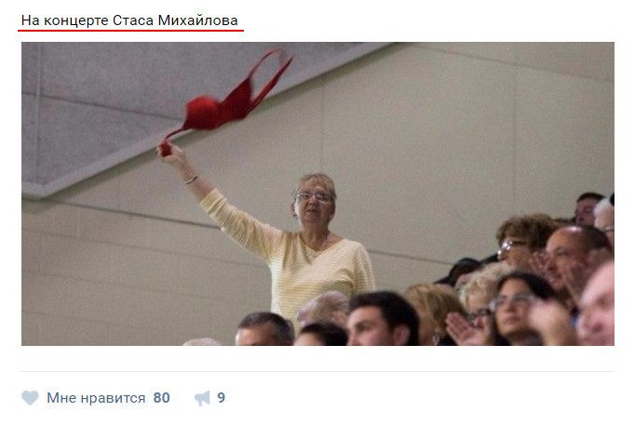Click the word 'Михайлова' in the caption
The height and width of the screenshot is (425, 635).
[197, 20]
